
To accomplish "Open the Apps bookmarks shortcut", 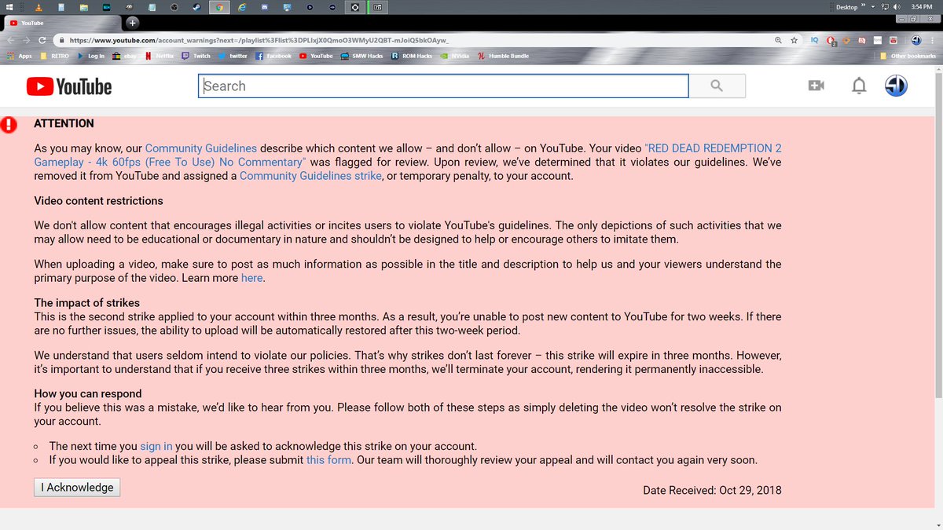I will (20, 56).
